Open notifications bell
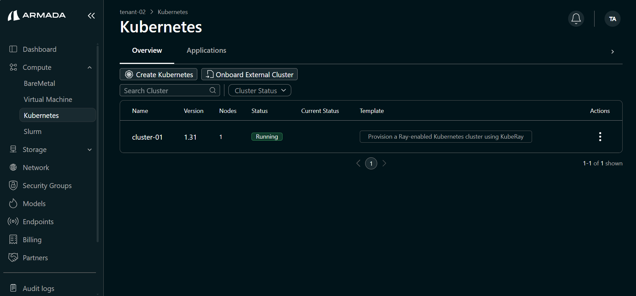Viewport: 636px width, 296px height. [x=576, y=19]
